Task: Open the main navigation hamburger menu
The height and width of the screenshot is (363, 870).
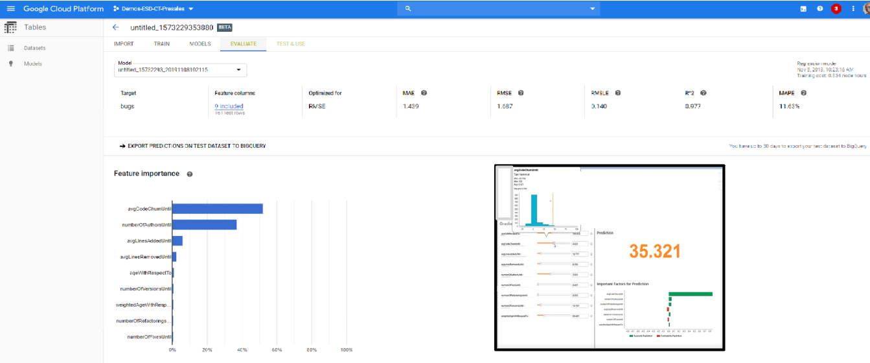Action: point(10,9)
